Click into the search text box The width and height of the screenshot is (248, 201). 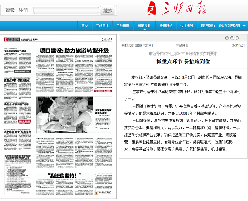click(65, 11)
